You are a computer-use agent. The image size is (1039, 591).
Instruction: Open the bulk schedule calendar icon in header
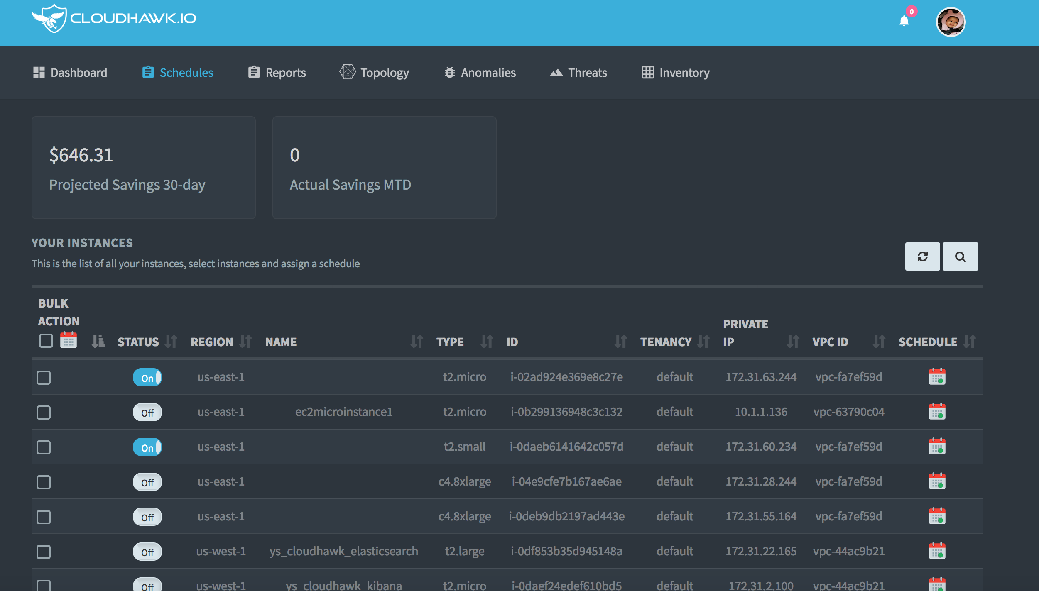[69, 341]
